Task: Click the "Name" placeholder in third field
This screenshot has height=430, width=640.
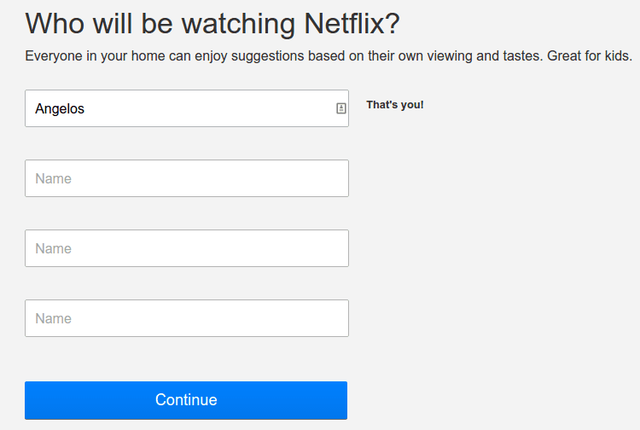Action: [53, 249]
